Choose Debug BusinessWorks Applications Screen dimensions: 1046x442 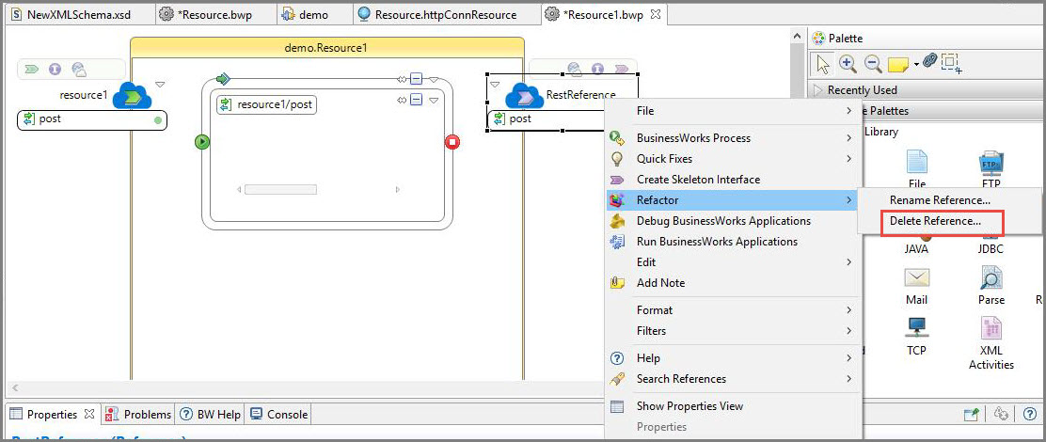[733, 221]
